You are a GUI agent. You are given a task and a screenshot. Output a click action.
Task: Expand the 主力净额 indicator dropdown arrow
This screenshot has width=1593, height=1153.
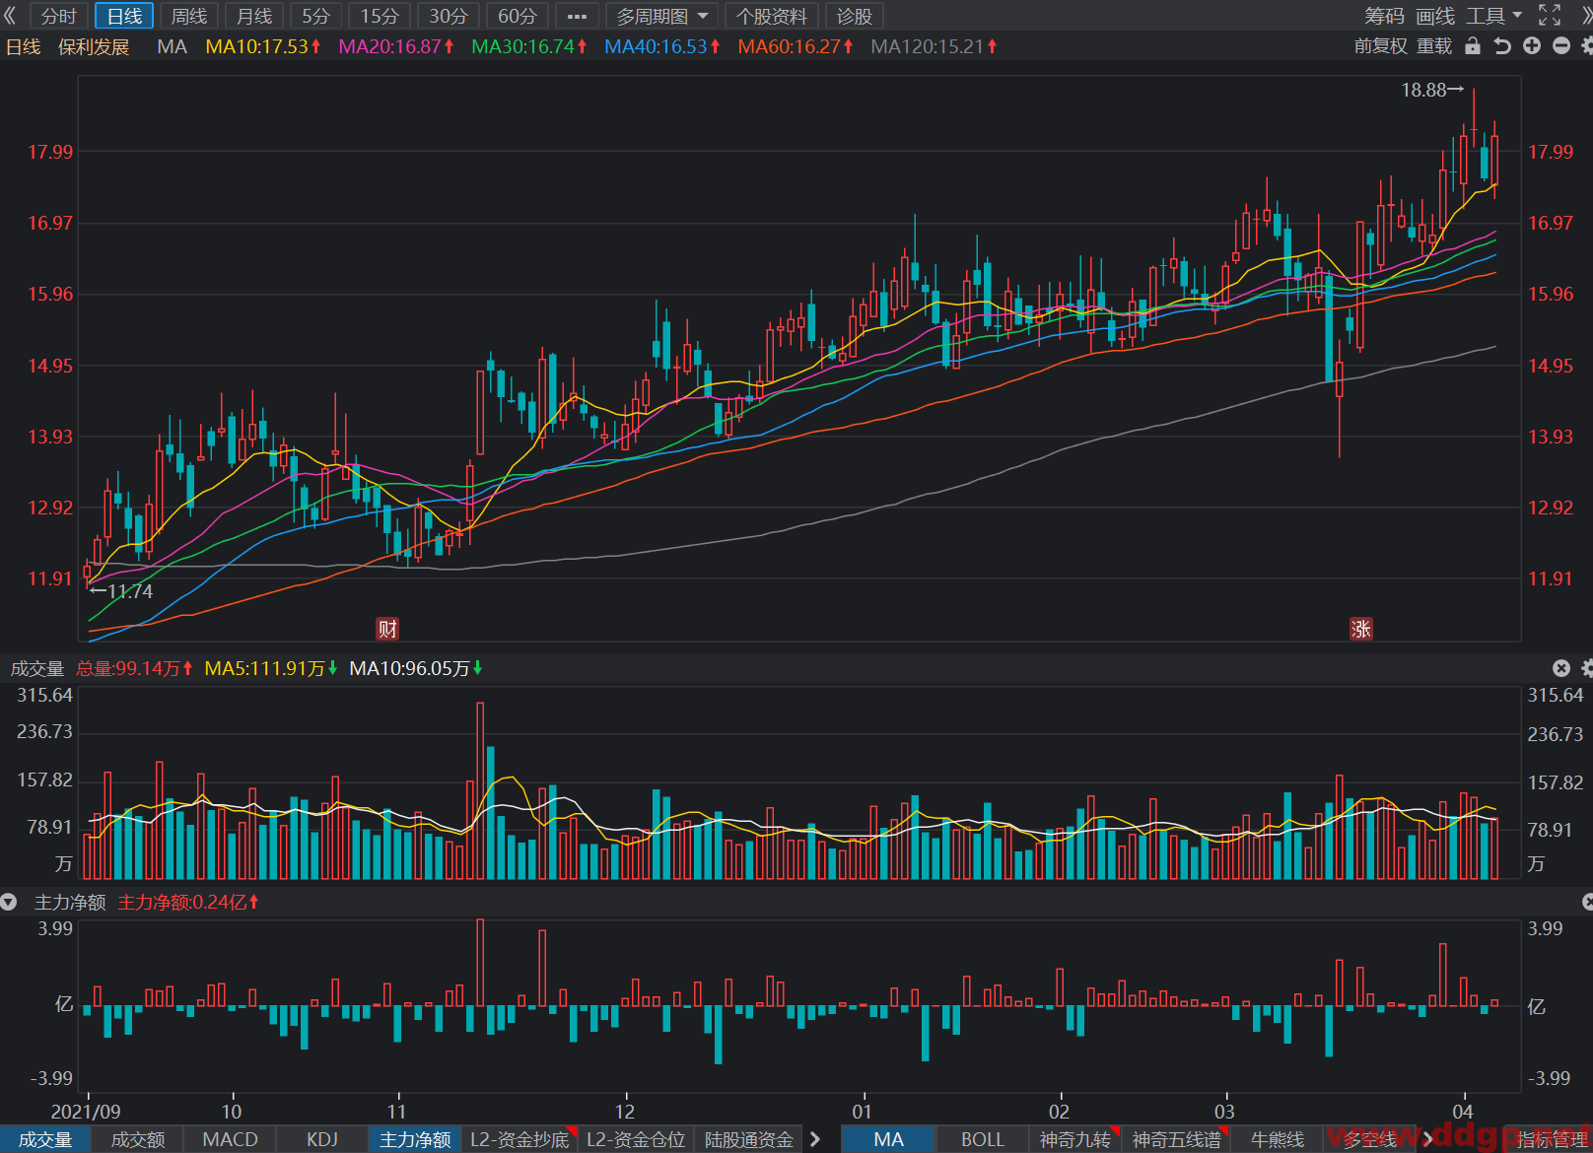[x=9, y=902]
